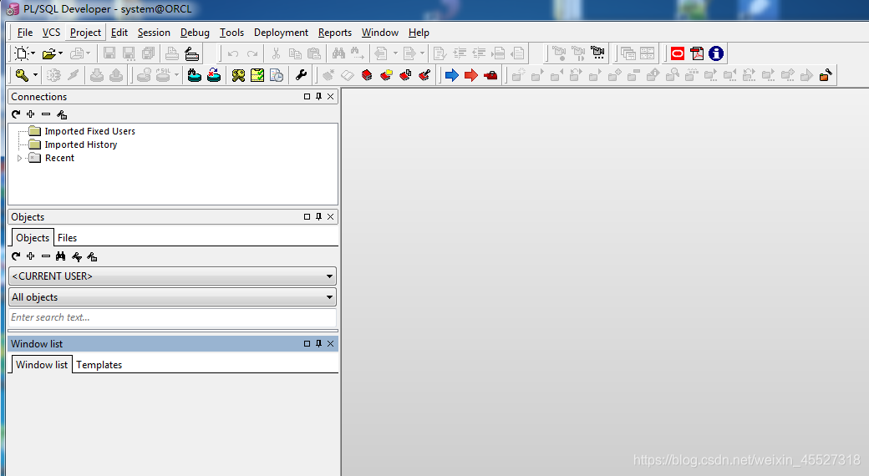Refresh the Objects browser list
The width and height of the screenshot is (869, 476).
click(x=16, y=256)
